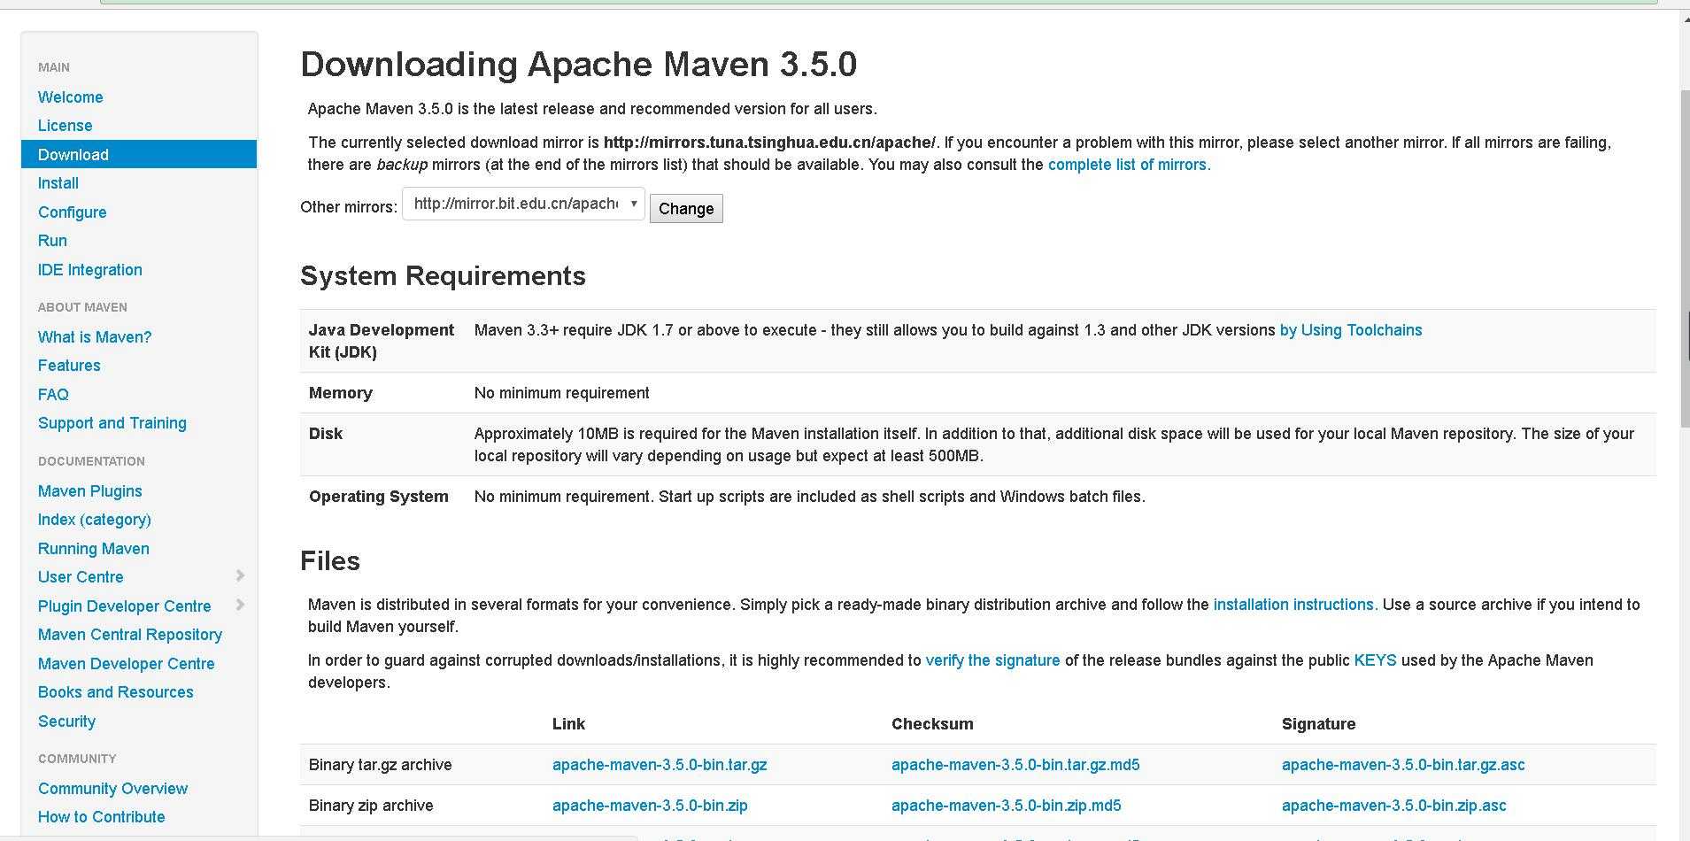This screenshot has width=1690, height=841.
Task: Click the Binary zip archive cell
Action: tap(371, 806)
